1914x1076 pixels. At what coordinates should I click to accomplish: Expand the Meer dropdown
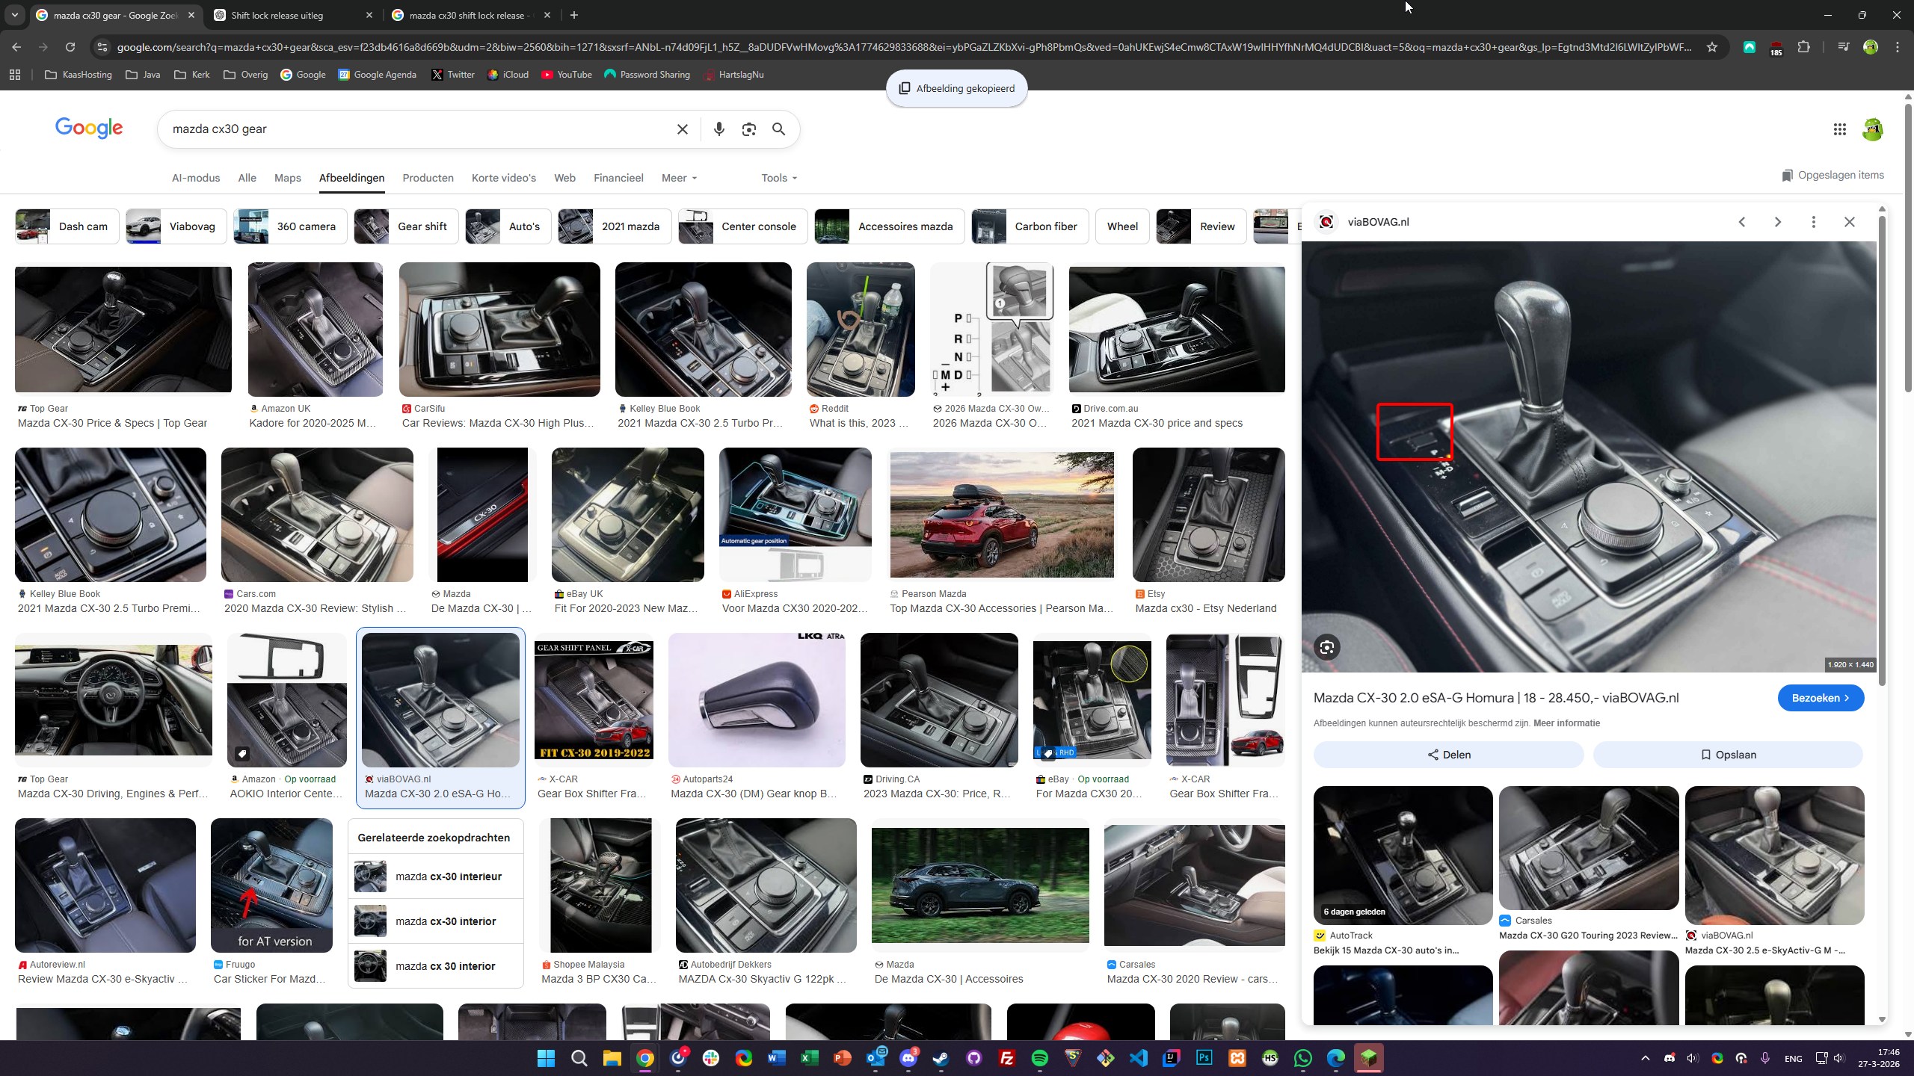click(679, 178)
